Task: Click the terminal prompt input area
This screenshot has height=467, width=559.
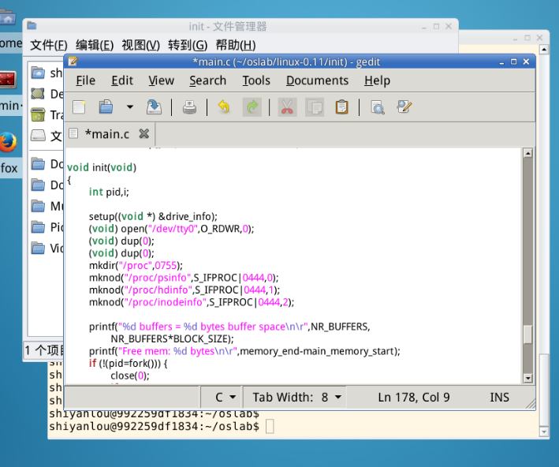Action: point(270,426)
